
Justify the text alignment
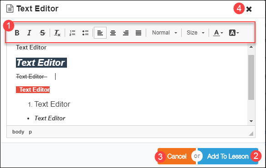pyautogui.click(x=138, y=33)
